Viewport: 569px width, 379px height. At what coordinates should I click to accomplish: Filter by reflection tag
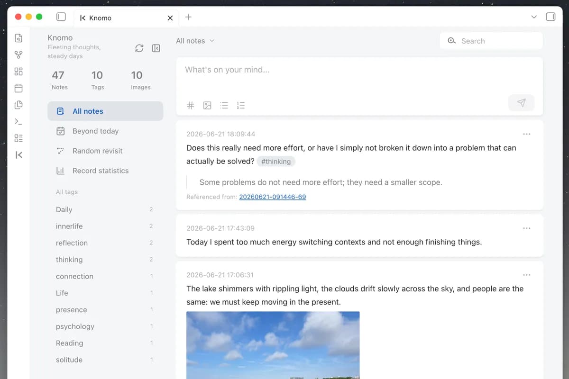(x=104, y=243)
